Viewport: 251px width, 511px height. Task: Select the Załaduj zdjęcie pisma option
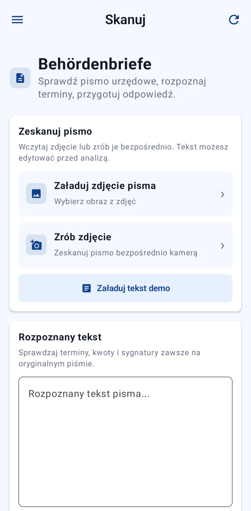(x=125, y=194)
